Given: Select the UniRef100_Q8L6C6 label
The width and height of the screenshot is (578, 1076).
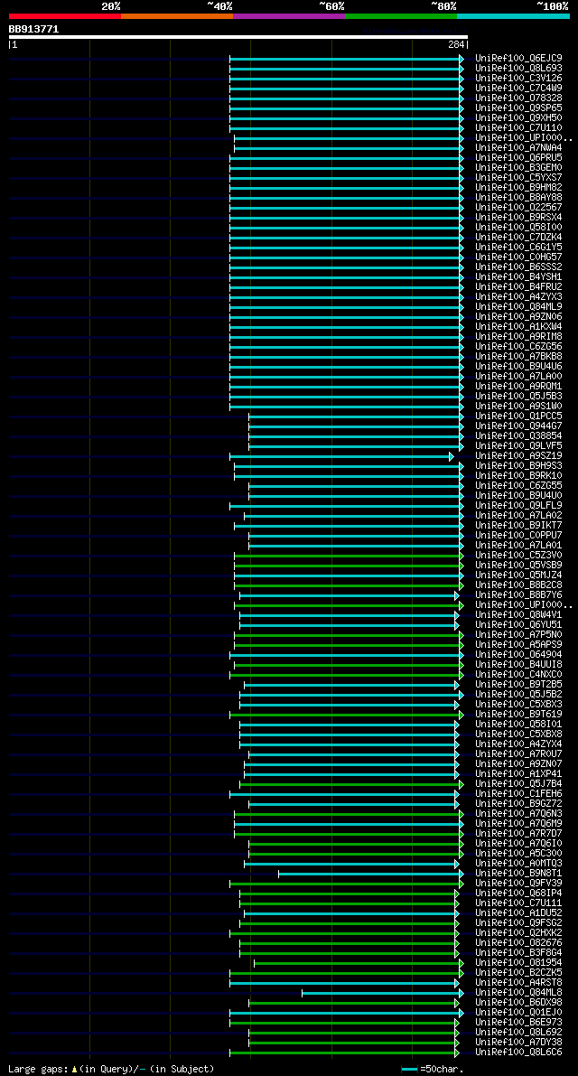Looking at the screenshot, I should 518,1053.
